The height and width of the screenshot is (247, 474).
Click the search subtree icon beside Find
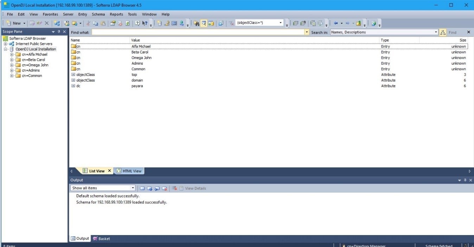(x=443, y=32)
